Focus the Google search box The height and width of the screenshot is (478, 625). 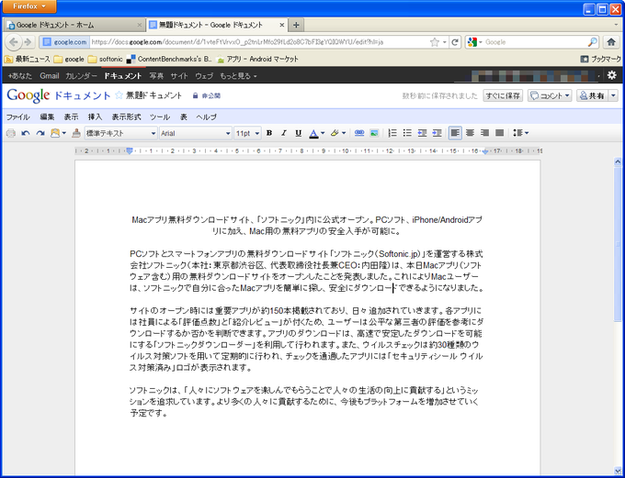coord(535,42)
